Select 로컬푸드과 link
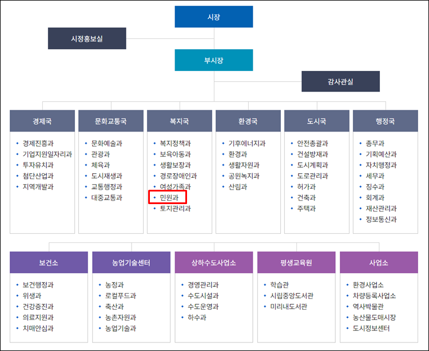This screenshot has width=429, height=351. click(x=121, y=296)
